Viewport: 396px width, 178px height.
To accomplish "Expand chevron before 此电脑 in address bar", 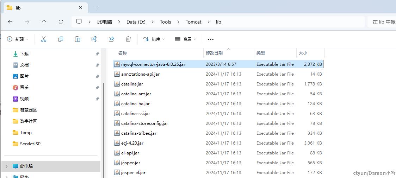I will point(89,22).
